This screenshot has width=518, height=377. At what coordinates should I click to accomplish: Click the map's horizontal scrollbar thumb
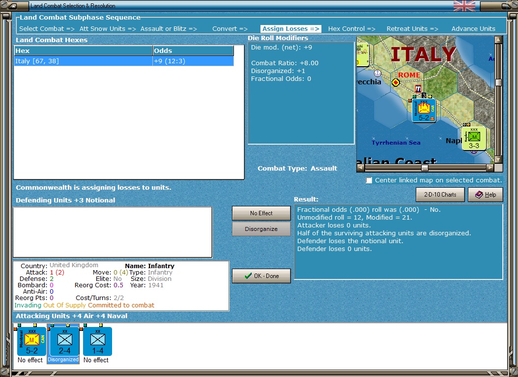(425, 168)
